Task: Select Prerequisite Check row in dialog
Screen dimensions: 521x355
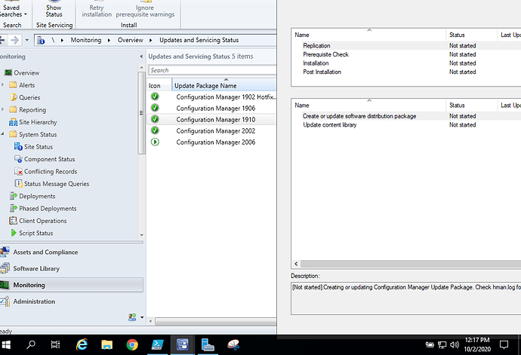Action: [406, 54]
